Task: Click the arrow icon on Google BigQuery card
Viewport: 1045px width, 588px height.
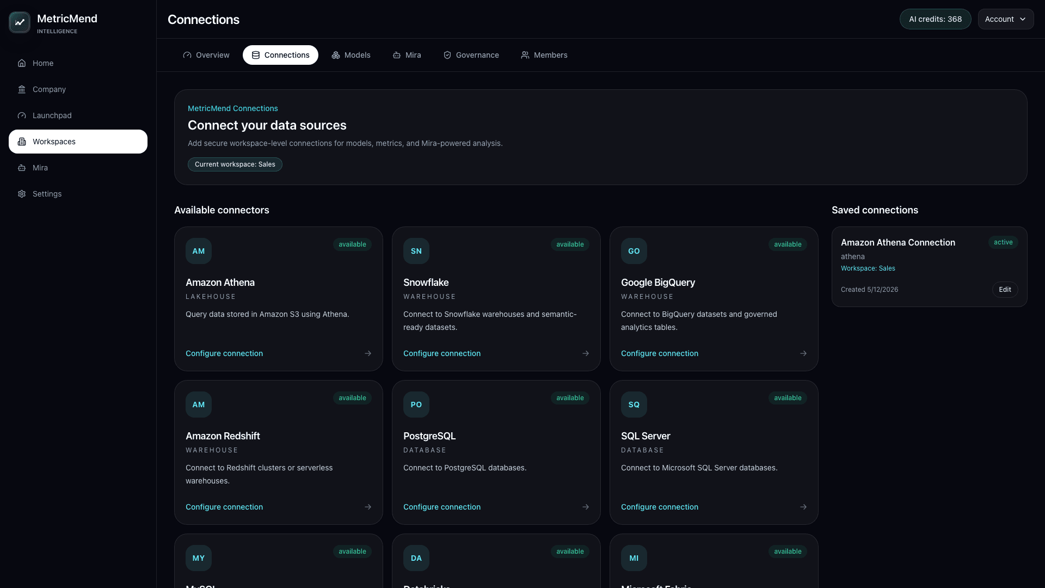Action: 803,353
